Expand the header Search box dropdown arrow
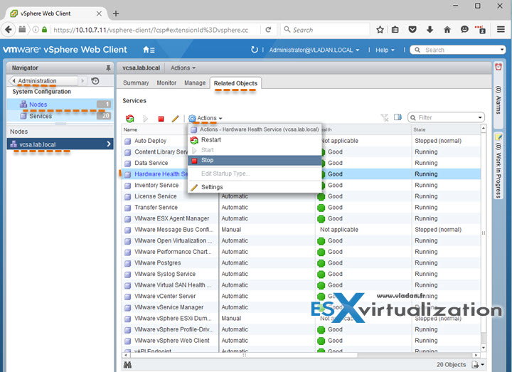512x372 pixels. pos(502,50)
